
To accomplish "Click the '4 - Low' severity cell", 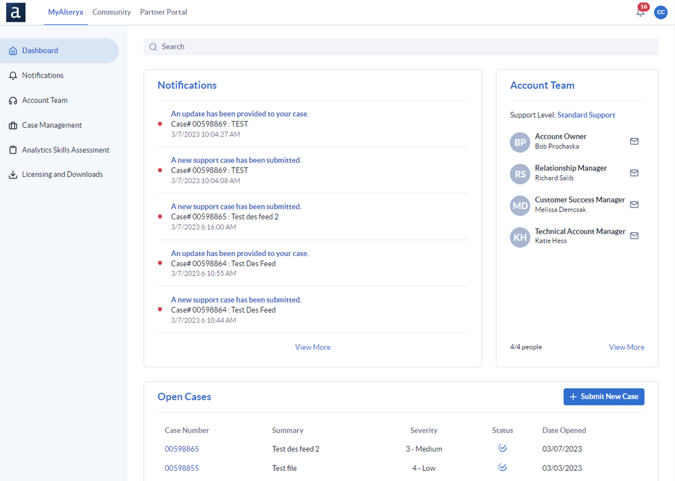I will [424, 468].
